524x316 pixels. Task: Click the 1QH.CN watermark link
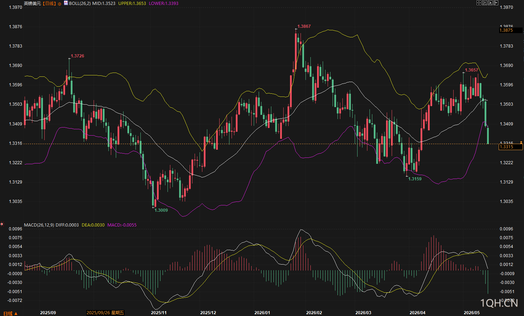click(499, 303)
